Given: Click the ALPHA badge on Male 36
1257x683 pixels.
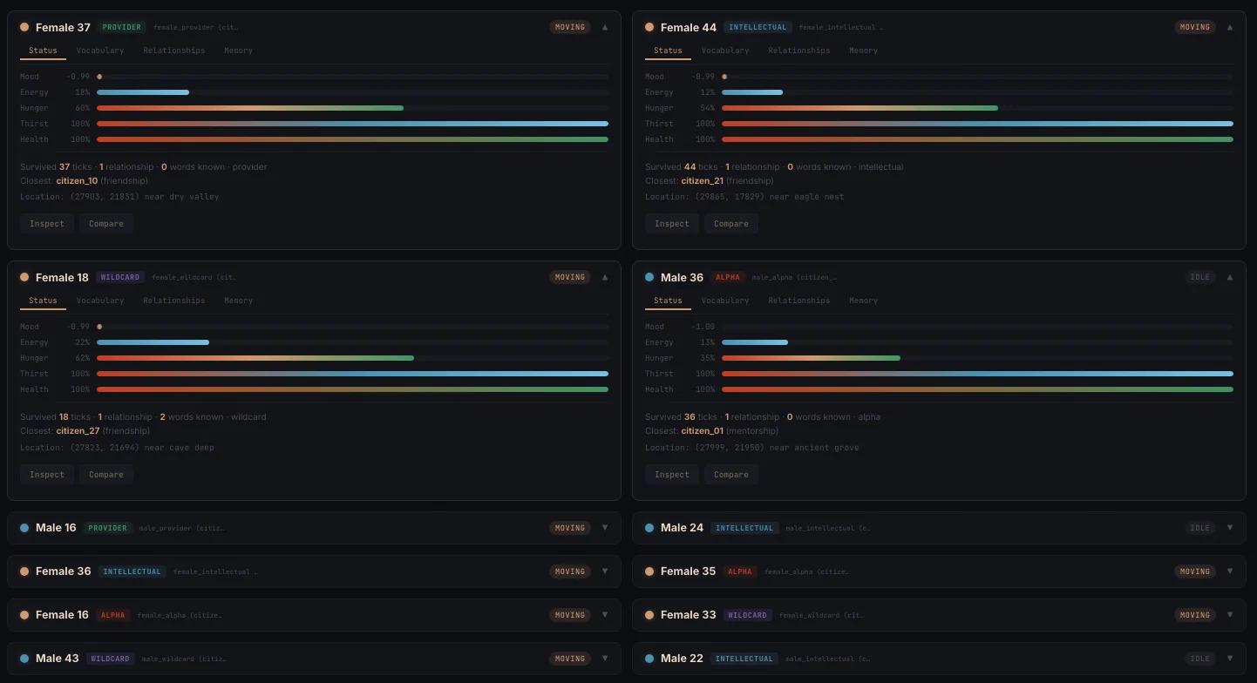Looking at the screenshot, I should [728, 278].
